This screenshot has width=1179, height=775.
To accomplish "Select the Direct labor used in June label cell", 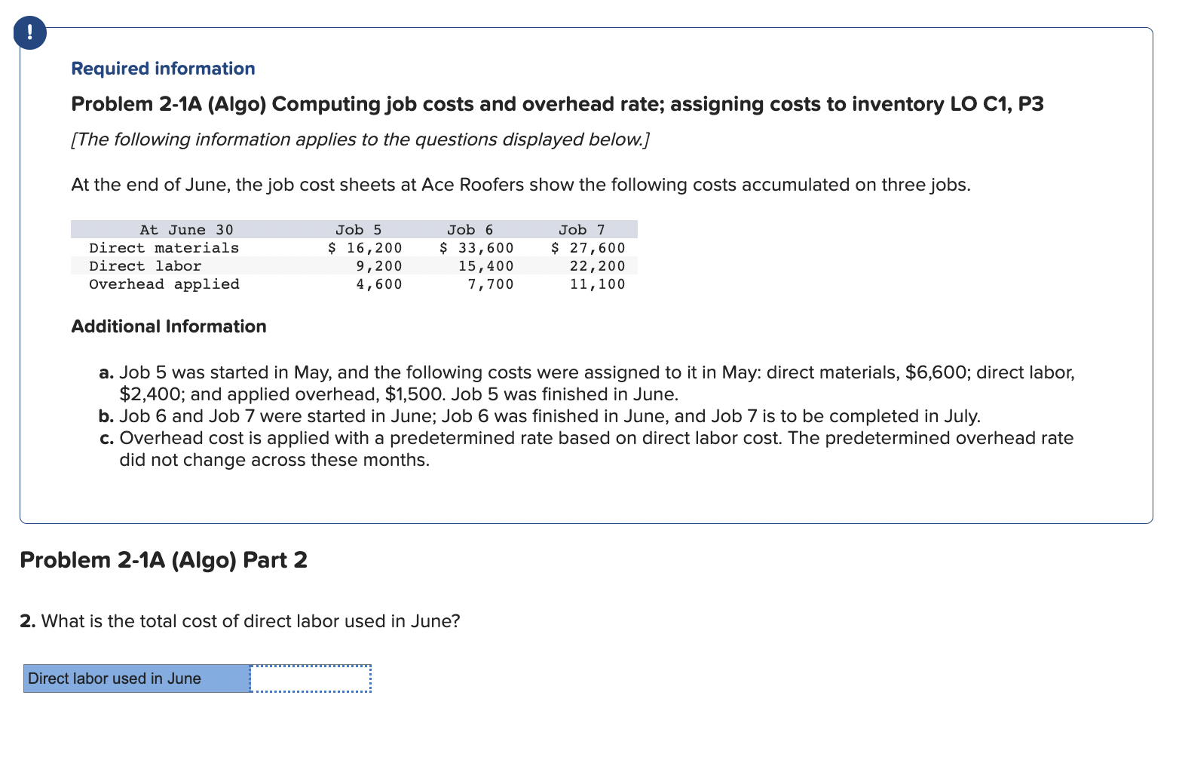I will pos(136,678).
